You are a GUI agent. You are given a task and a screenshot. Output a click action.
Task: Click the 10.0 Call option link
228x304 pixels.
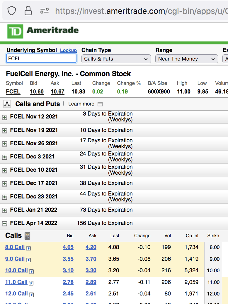[16, 270]
